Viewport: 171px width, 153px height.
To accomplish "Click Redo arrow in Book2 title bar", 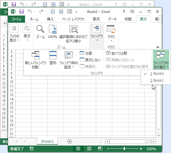I will tap(41, 11).
